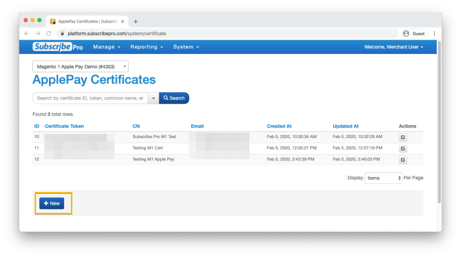Sort by Certificate Token column
Image resolution: width=461 pixels, height=257 pixels.
coord(65,126)
